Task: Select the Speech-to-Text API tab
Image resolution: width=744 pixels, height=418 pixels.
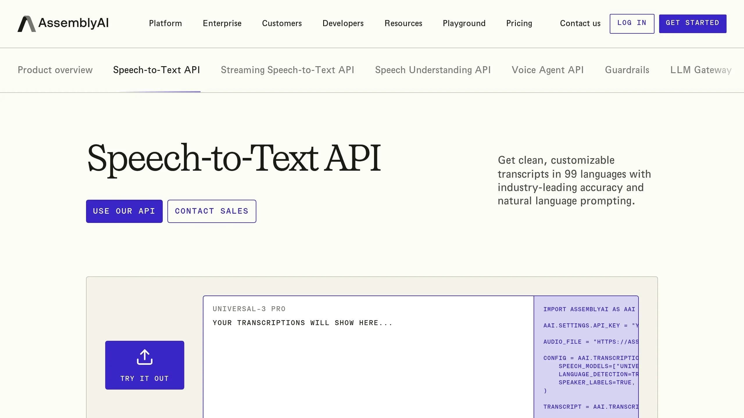Action: 157,70
